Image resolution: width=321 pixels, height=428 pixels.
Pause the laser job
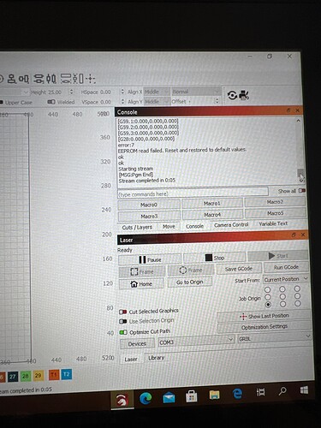150,259
